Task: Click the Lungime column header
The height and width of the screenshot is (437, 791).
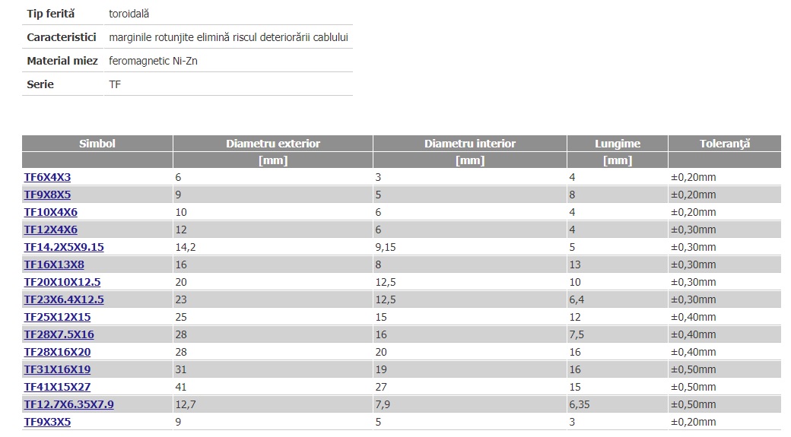Action: point(618,144)
